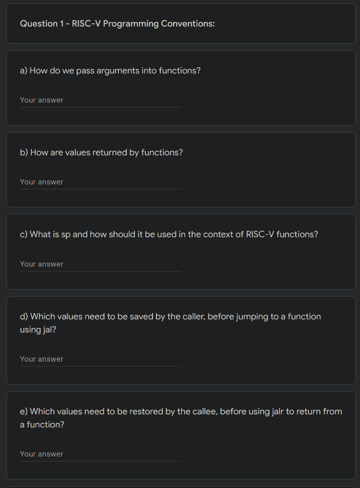
Task: Click the answer field under question d
Action: [x=100, y=359]
